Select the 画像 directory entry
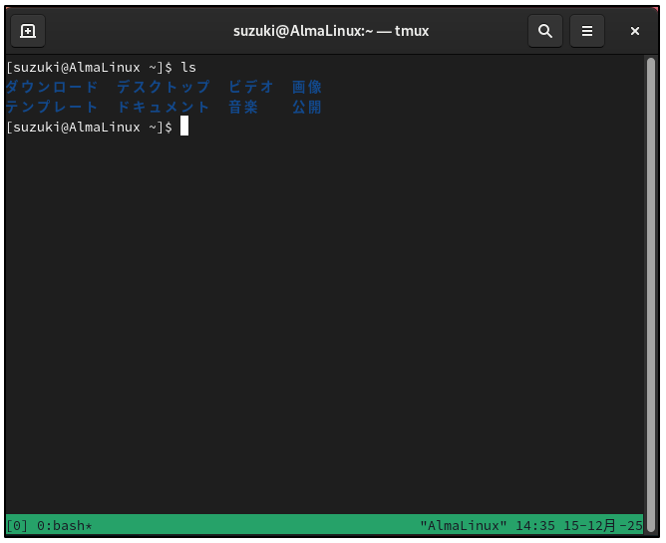Viewport: 666px width, 543px height. [307, 88]
